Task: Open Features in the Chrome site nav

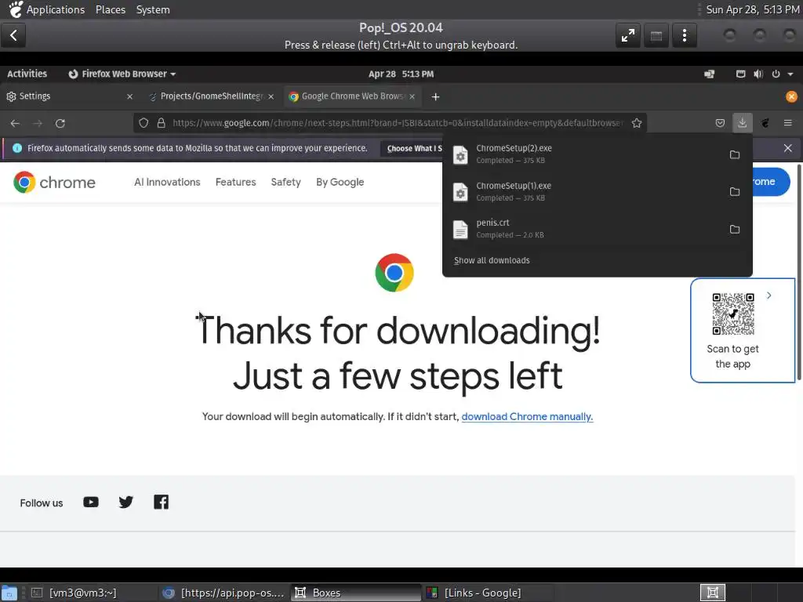Action: click(x=235, y=182)
